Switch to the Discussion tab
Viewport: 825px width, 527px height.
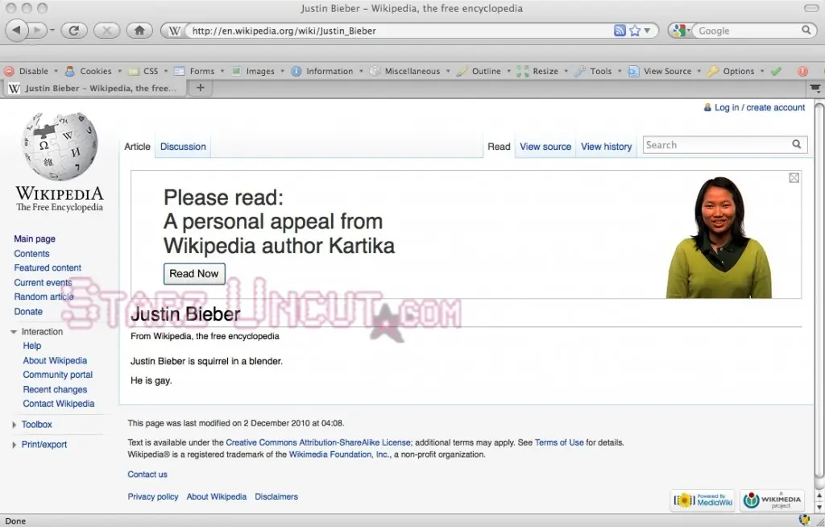[183, 147]
